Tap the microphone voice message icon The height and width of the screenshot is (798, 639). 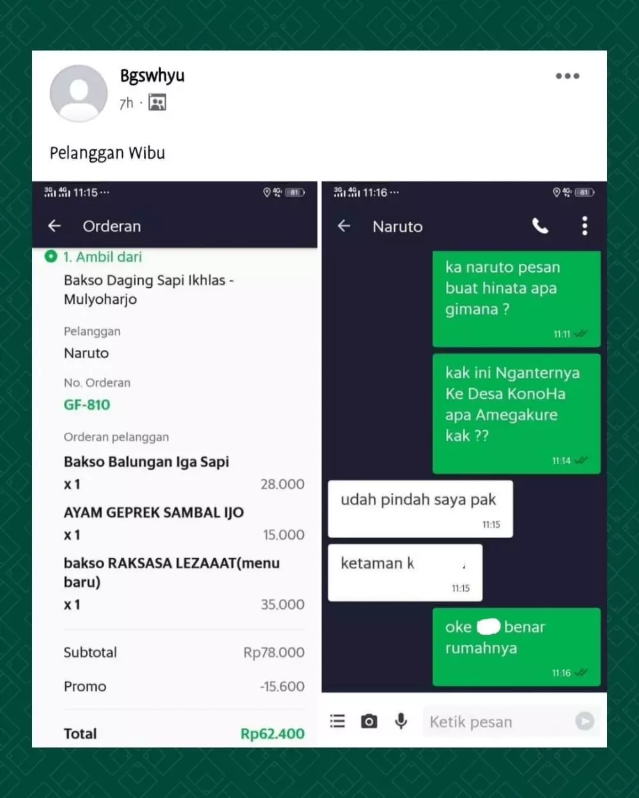[x=401, y=721]
